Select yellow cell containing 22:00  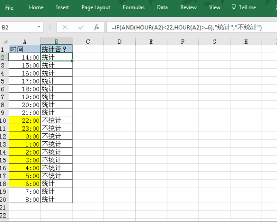click(24, 120)
